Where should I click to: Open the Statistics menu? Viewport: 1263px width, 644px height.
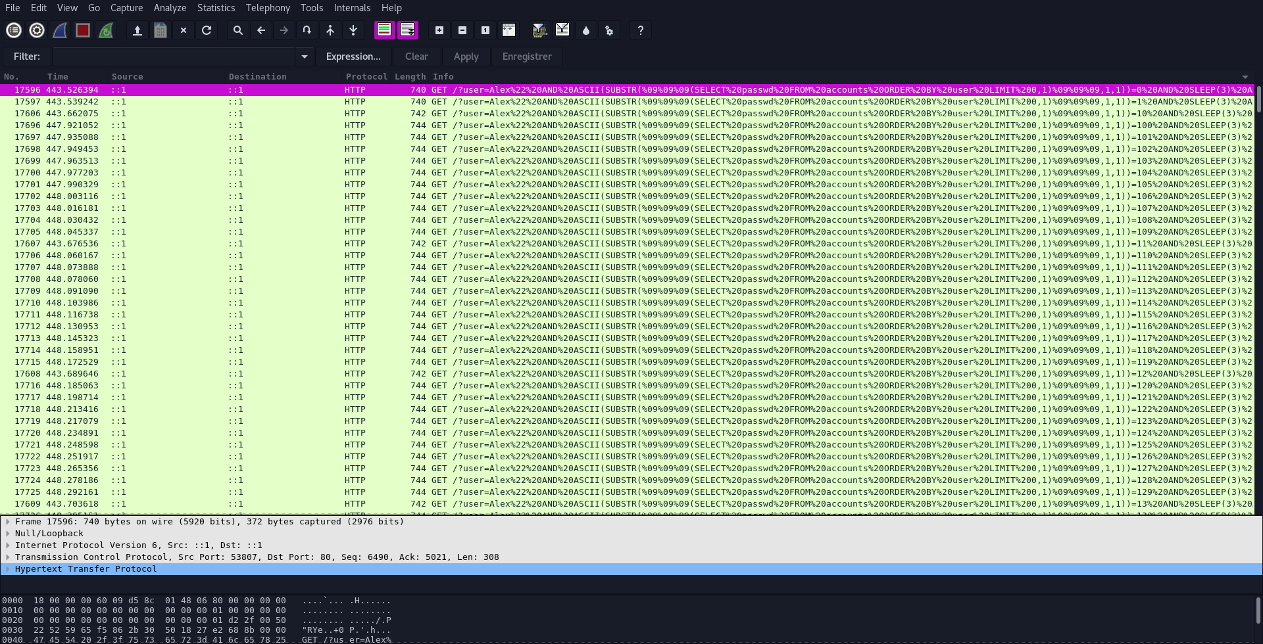click(216, 8)
